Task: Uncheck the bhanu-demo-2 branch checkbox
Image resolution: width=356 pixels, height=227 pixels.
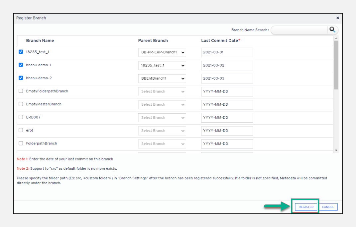Action: click(21, 78)
